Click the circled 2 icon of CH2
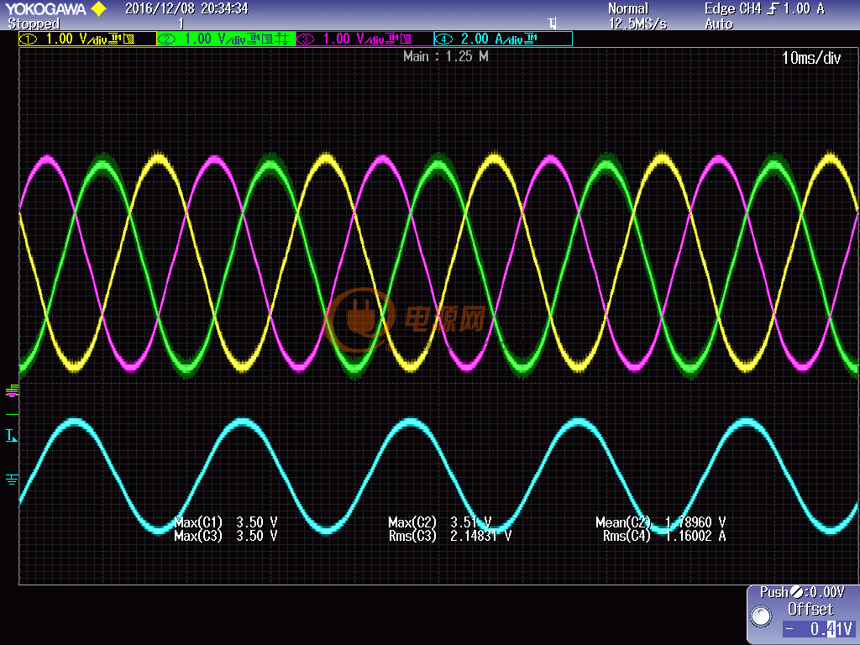 167,39
